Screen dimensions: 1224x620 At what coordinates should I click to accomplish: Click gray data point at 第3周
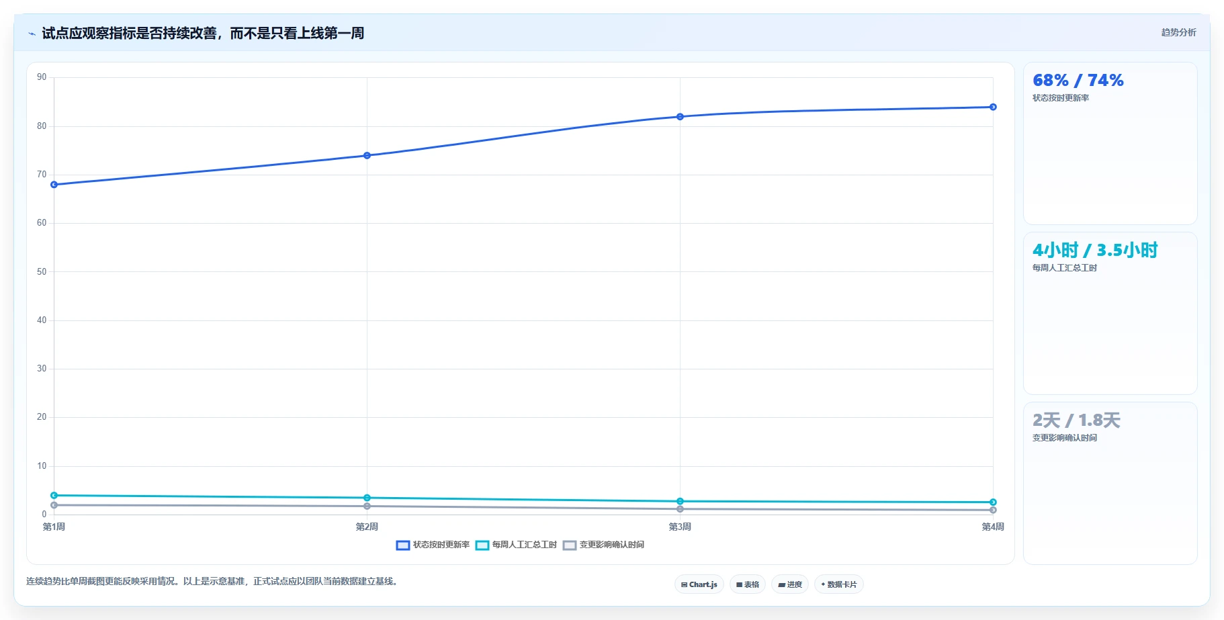click(x=680, y=509)
